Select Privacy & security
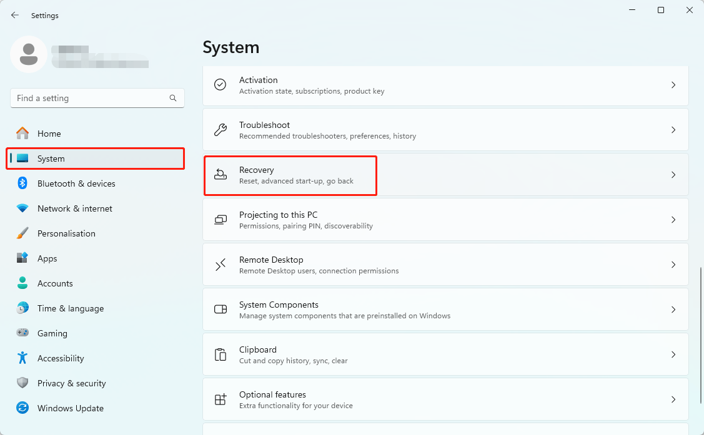This screenshot has width=704, height=435. pyautogui.click(x=71, y=383)
